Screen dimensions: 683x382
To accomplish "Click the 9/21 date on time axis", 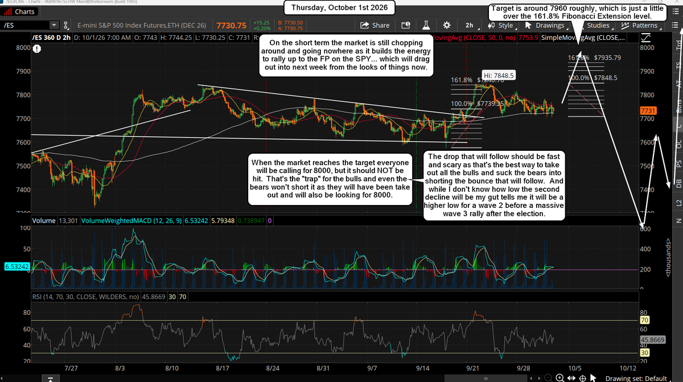I will [473, 369].
